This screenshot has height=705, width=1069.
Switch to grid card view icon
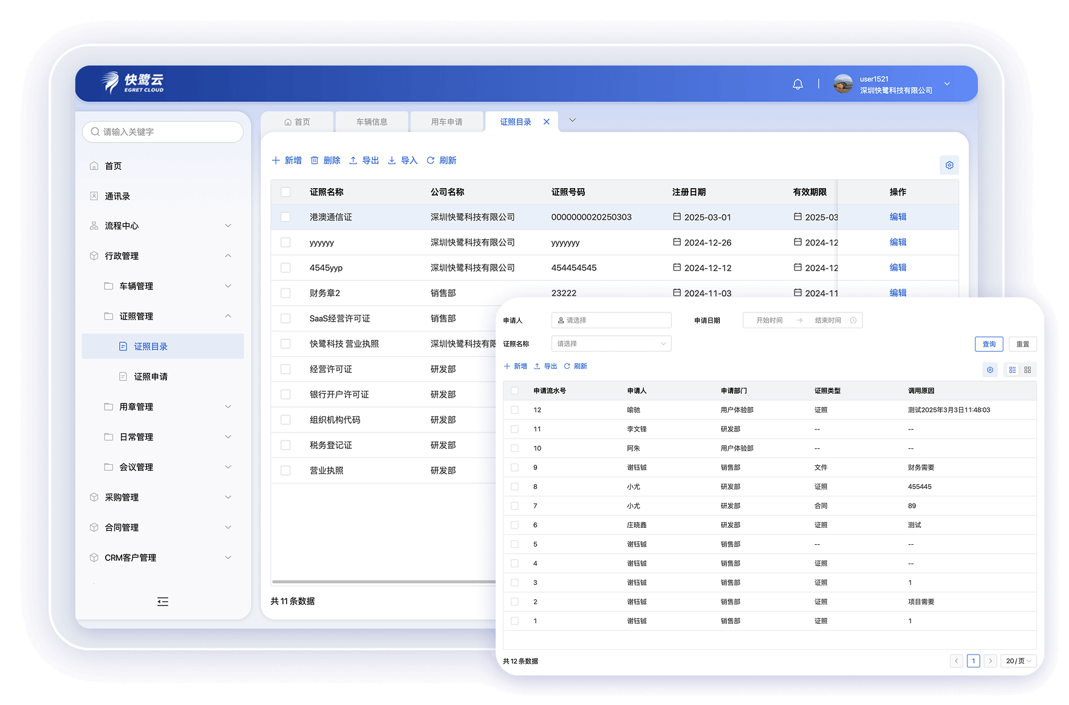click(1028, 369)
